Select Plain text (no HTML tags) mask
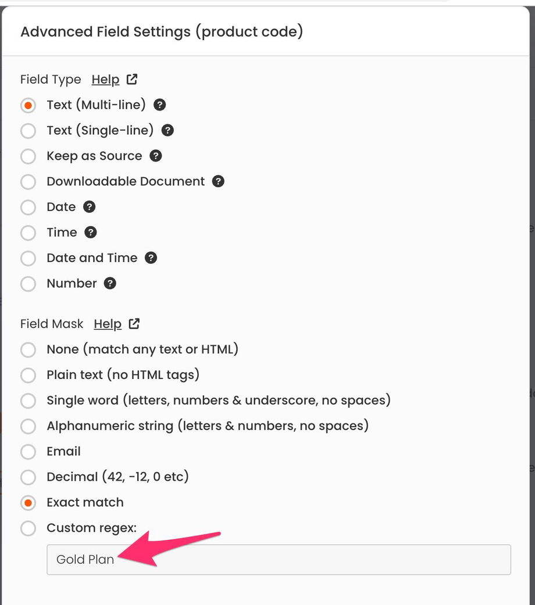Viewport: 535px width, 605px height. (28, 375)
